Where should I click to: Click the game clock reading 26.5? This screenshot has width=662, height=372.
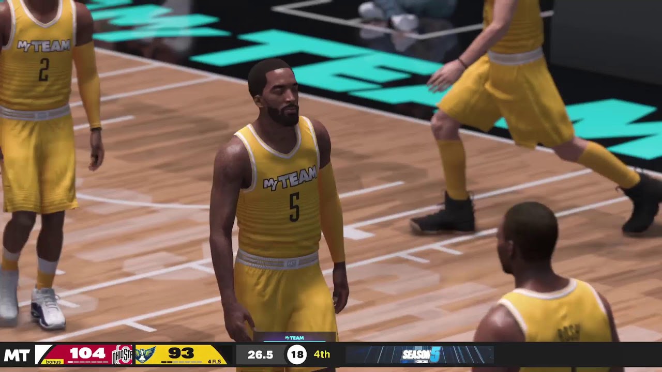point(260,355)
